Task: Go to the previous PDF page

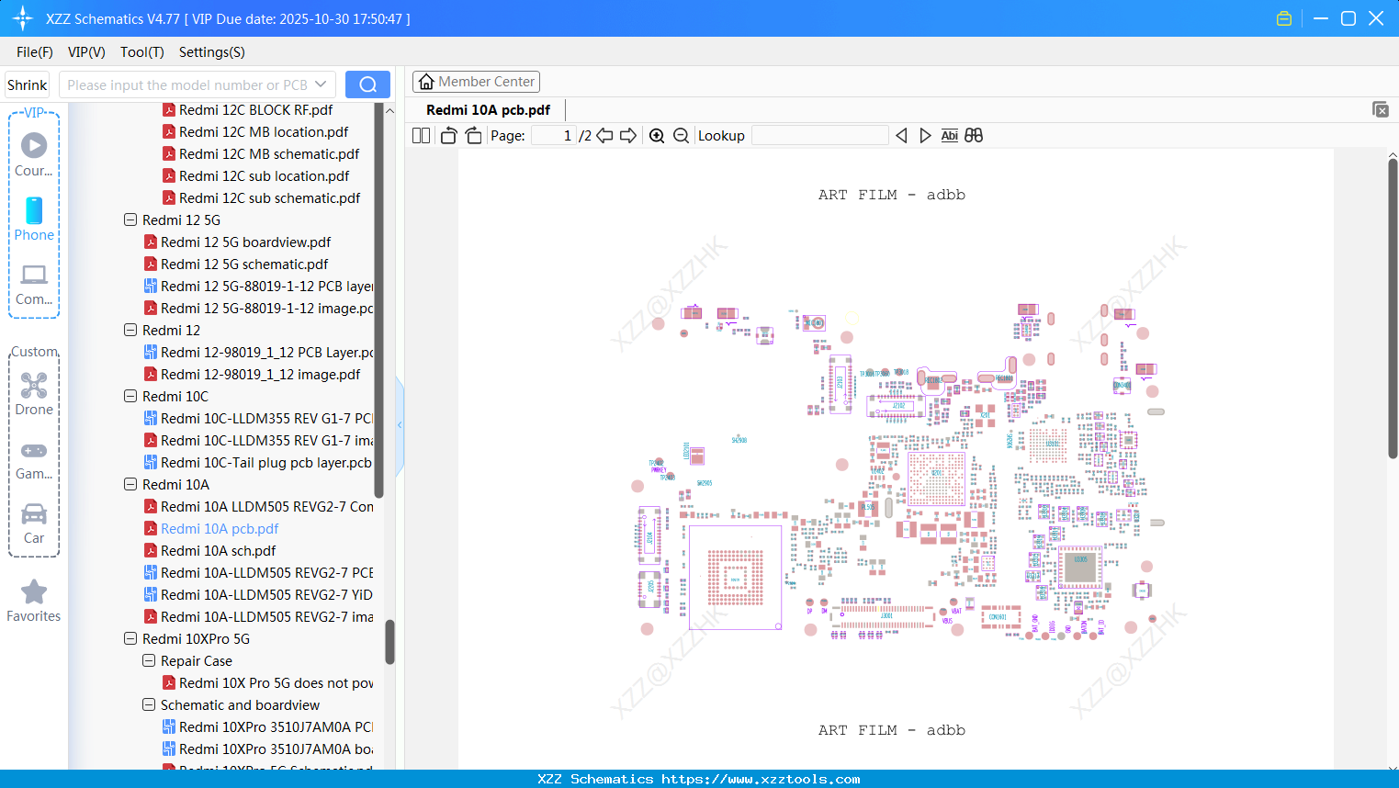Action: click(604, 136)
